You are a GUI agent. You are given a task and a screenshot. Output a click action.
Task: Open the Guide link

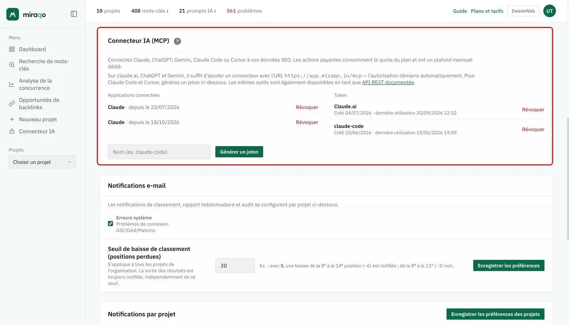pos(460,11)
